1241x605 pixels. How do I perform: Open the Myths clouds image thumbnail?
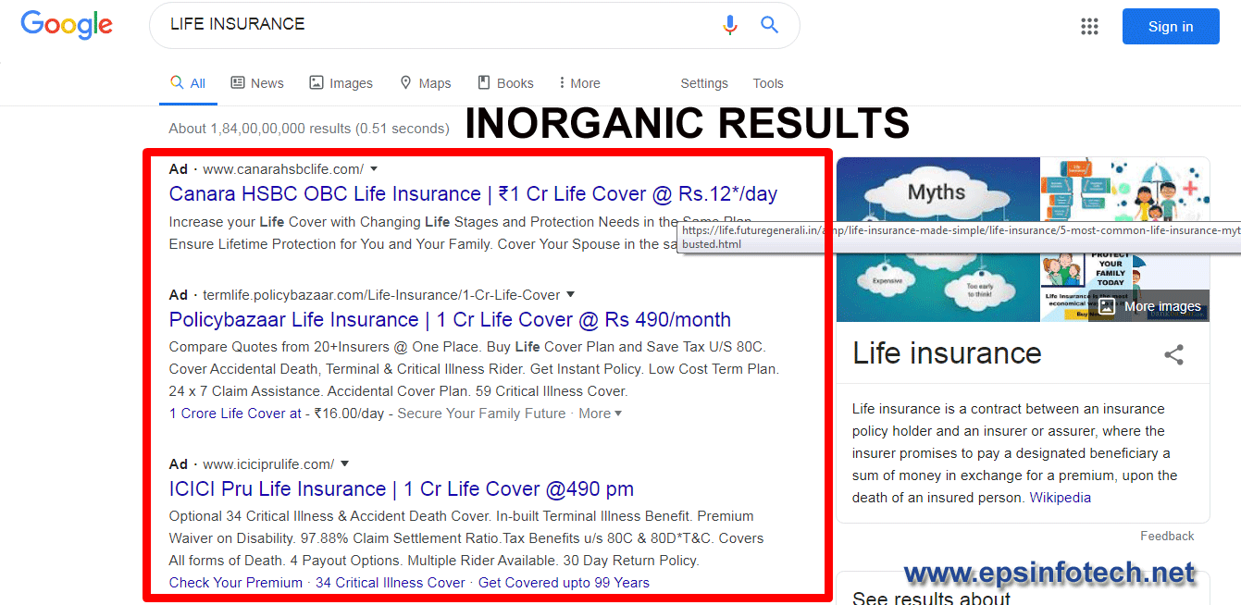coord(938,240)
